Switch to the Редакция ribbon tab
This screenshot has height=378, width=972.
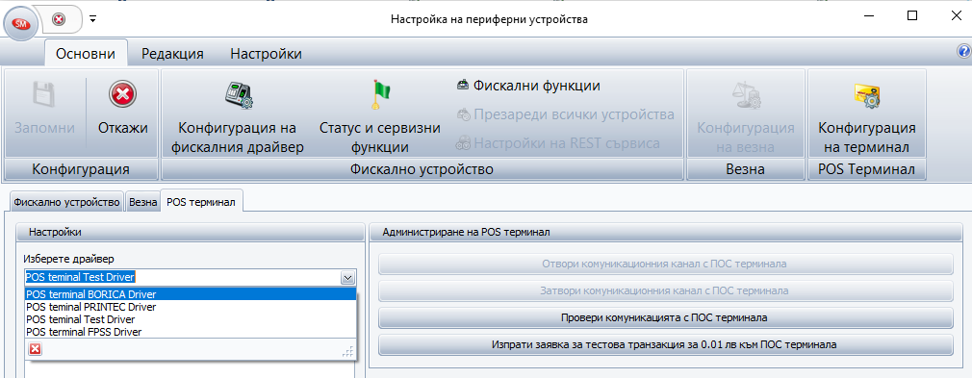pos(172,54)
